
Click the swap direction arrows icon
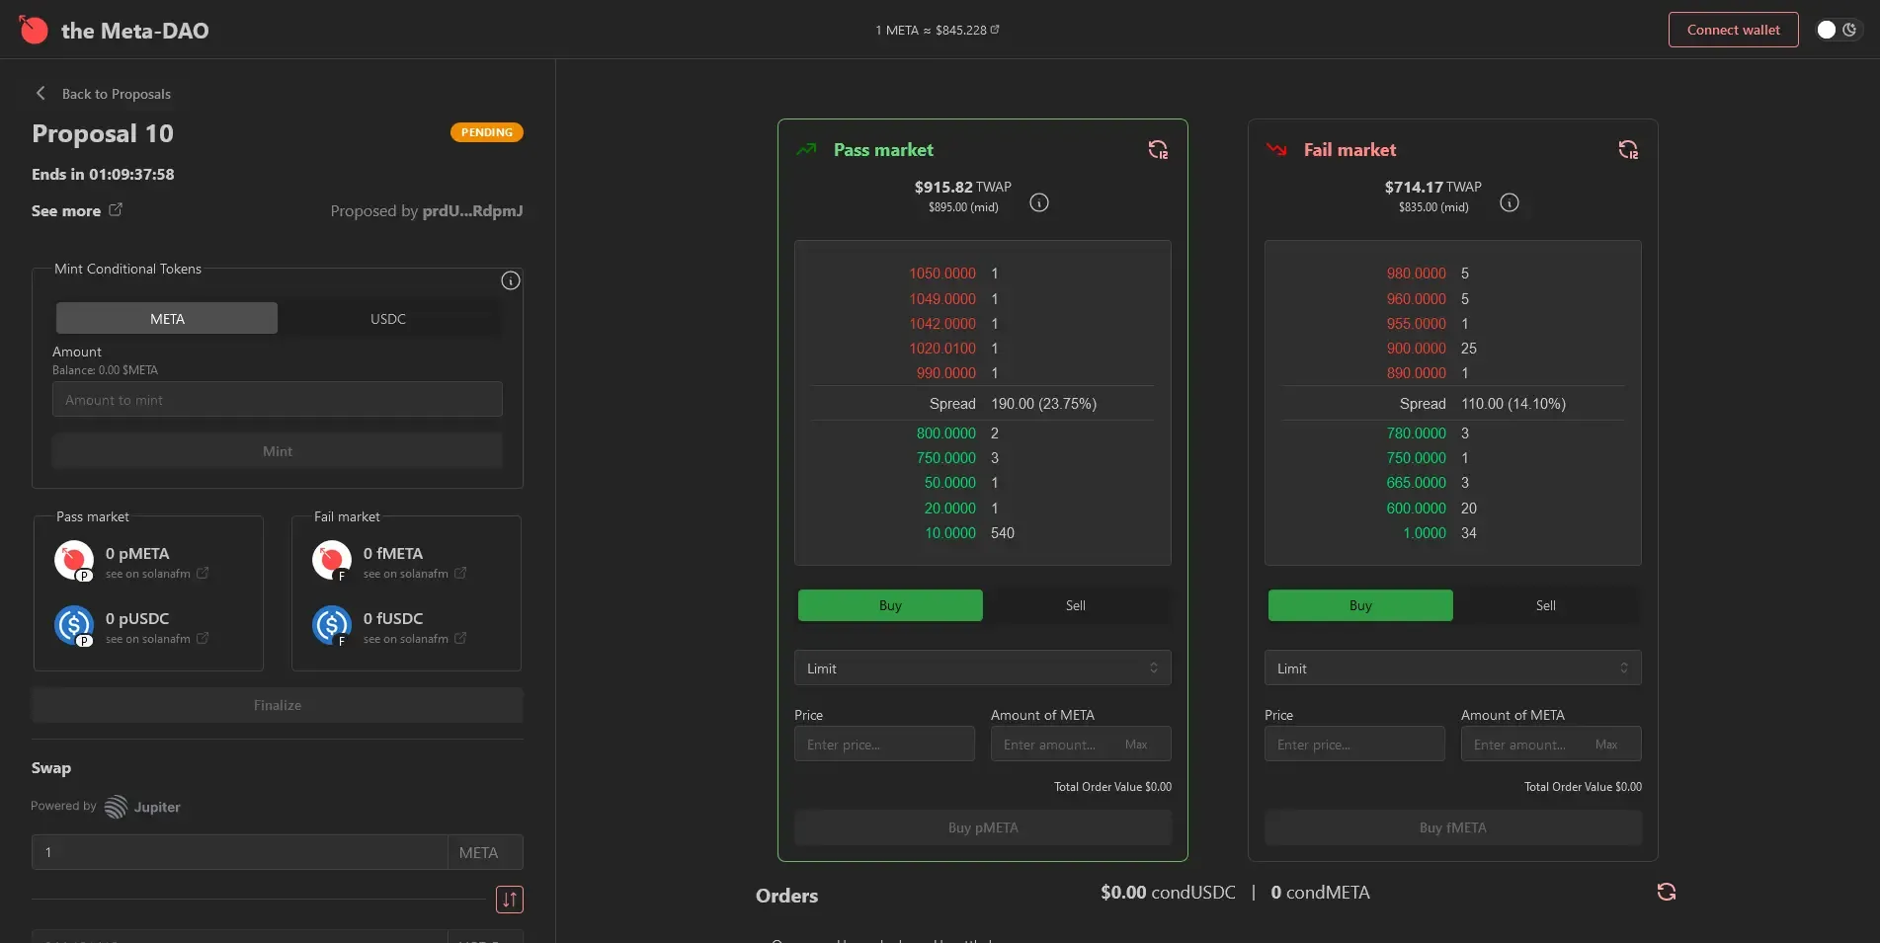[509, 899]
